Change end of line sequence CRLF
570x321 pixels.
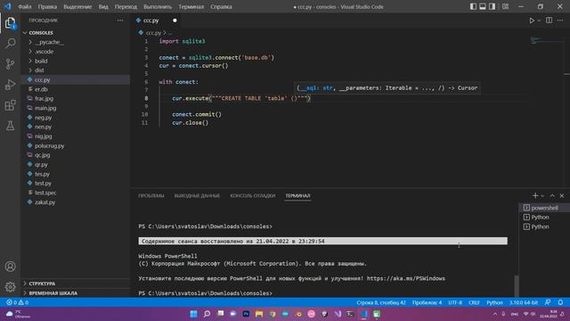point(474,302)
